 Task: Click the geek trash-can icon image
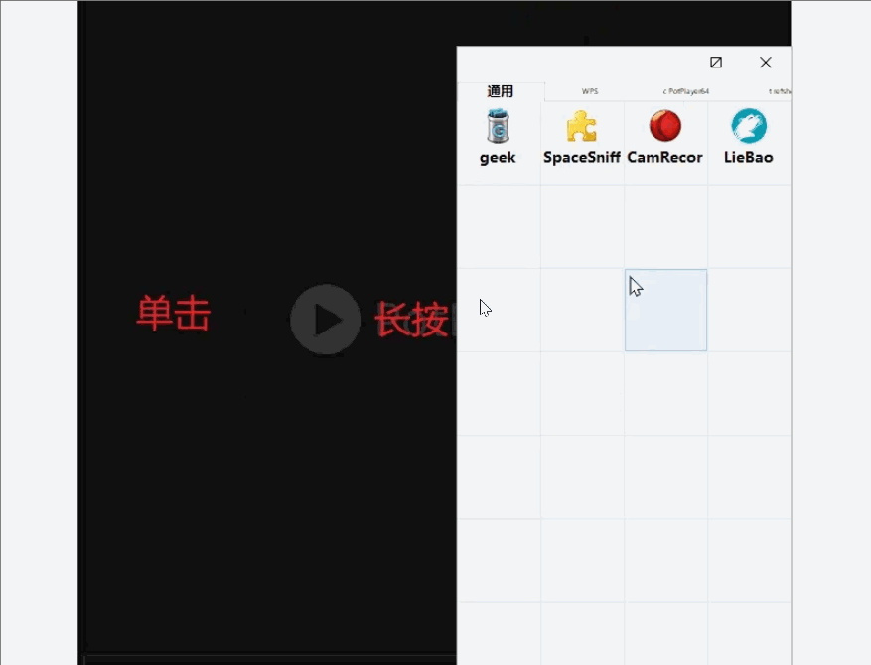coord(498,126)
